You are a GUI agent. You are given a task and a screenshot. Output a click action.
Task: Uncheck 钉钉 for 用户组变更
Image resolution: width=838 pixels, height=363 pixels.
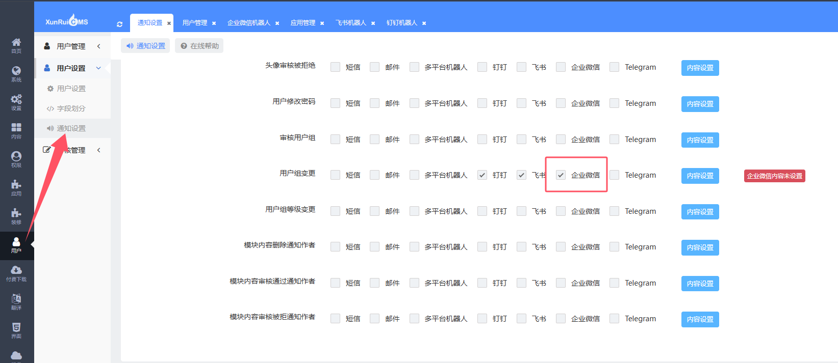click(x=482, y=175)
